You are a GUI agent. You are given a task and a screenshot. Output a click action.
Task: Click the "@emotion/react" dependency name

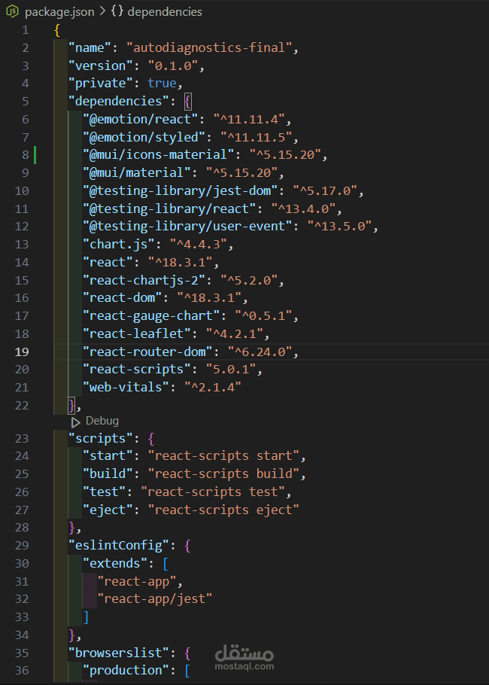click(141, 119)
